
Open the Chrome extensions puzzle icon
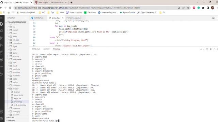click(x=203, y=8)
